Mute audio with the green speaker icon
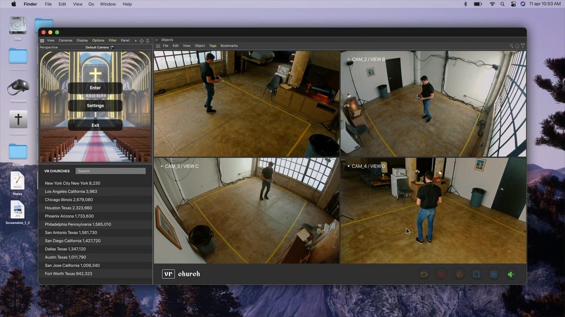The width and height of the screenshot is (565, 317). point(511,274)
